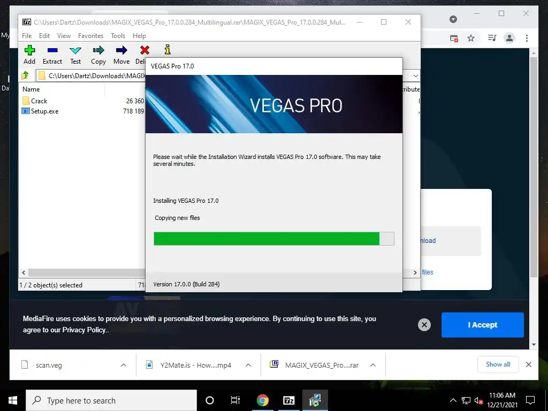This screenshot has width=548, height=411.
Task: Switch to Chrome in the taskbar
Action: click(262, 400)
